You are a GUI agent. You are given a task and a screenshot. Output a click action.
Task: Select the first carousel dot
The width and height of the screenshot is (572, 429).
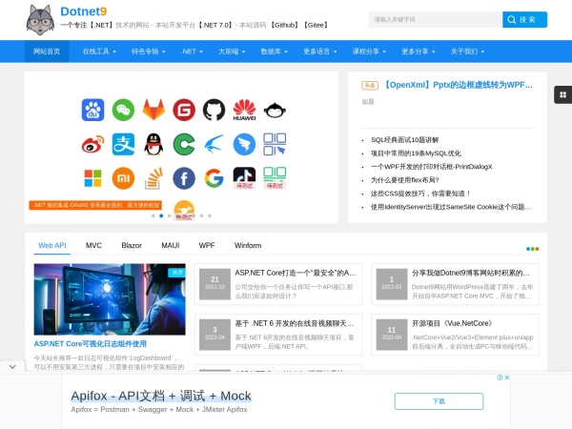[x=153, y=216]
